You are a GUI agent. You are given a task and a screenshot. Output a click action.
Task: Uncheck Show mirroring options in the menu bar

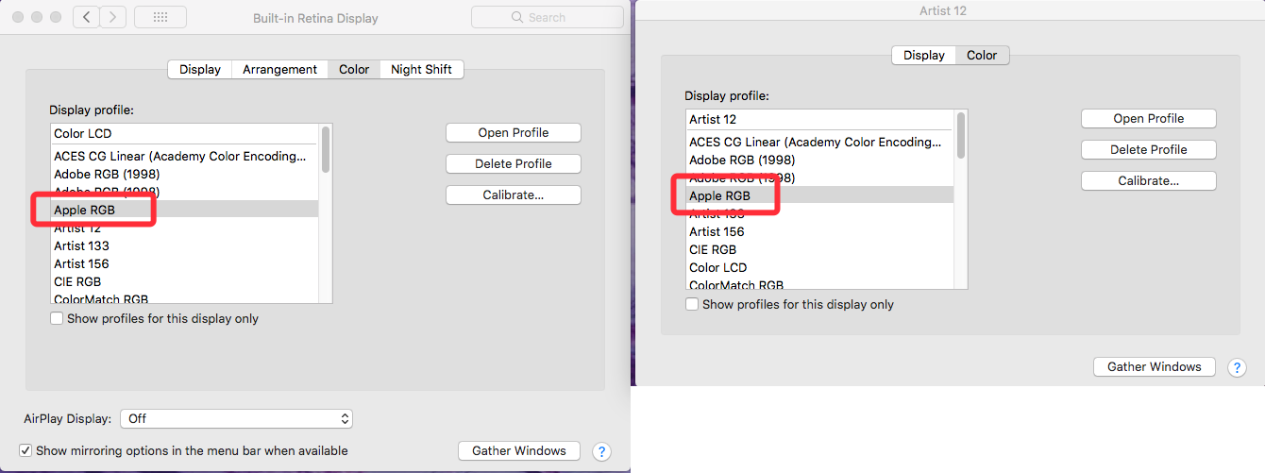26,450
